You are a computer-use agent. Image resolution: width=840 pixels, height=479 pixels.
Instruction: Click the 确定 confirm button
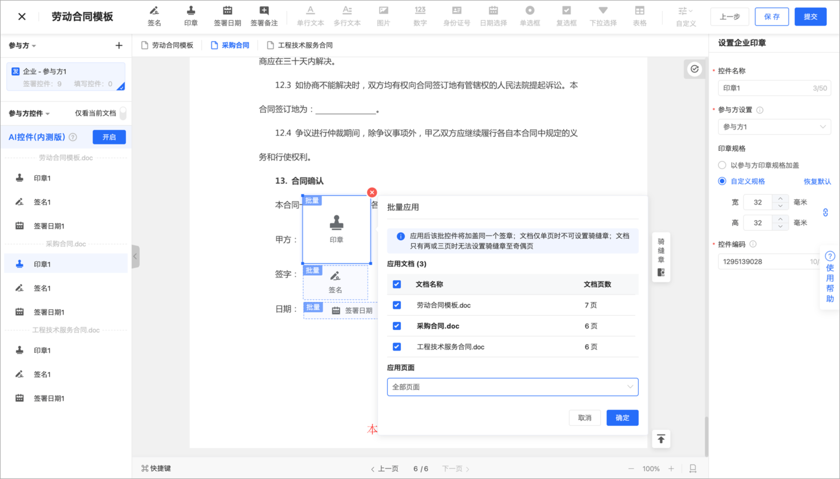pos(622,418)
